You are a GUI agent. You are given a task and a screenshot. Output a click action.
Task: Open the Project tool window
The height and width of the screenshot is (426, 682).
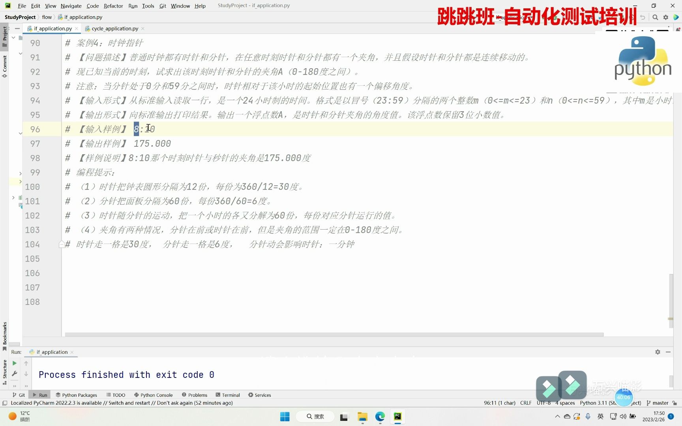point(5,37)
